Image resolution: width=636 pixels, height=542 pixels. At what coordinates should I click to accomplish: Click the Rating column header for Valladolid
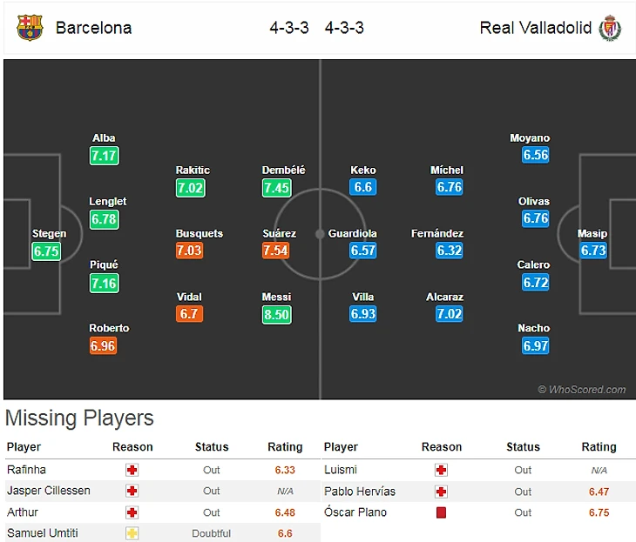pos(599,447)
